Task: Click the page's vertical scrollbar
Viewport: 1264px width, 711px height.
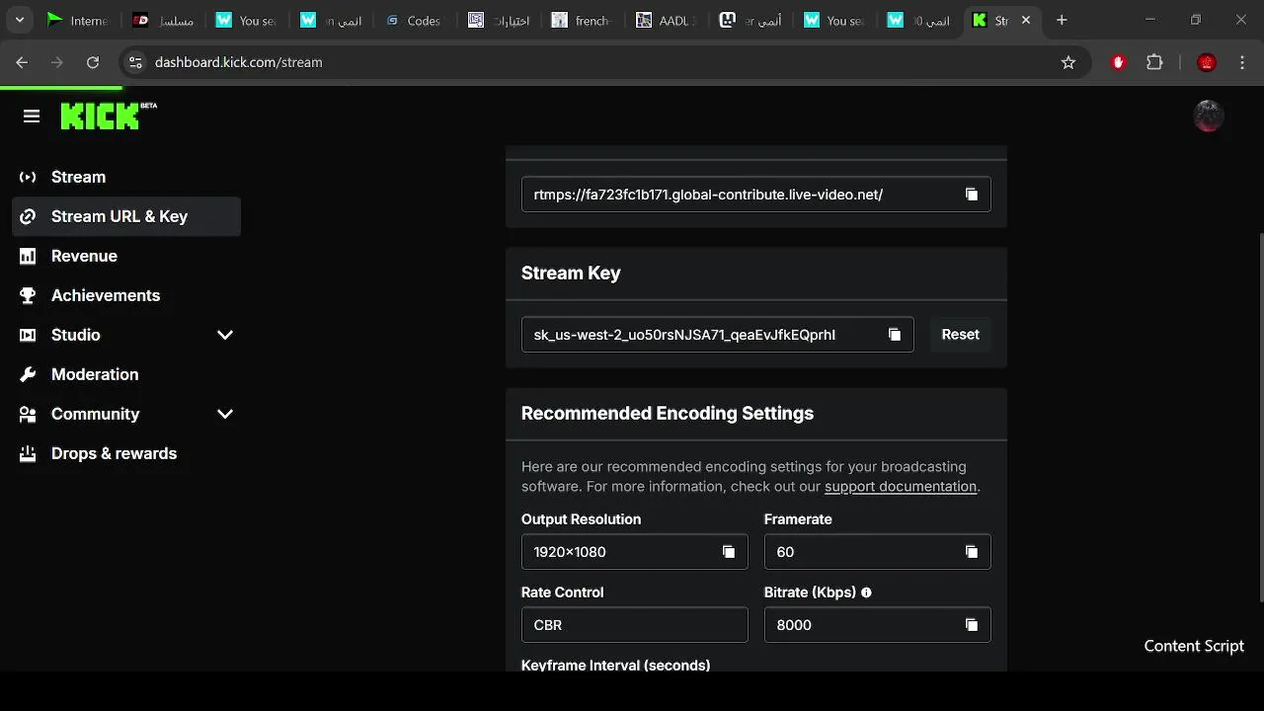Action: 1260,415
